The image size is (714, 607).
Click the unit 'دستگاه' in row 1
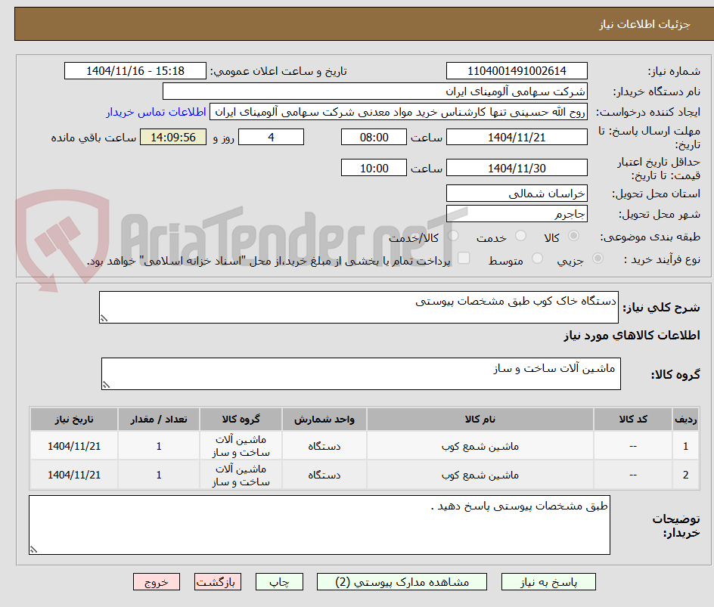324,447
